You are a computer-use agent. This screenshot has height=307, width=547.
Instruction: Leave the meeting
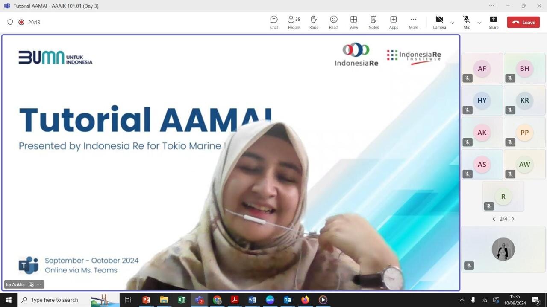(x=523, y=22)
